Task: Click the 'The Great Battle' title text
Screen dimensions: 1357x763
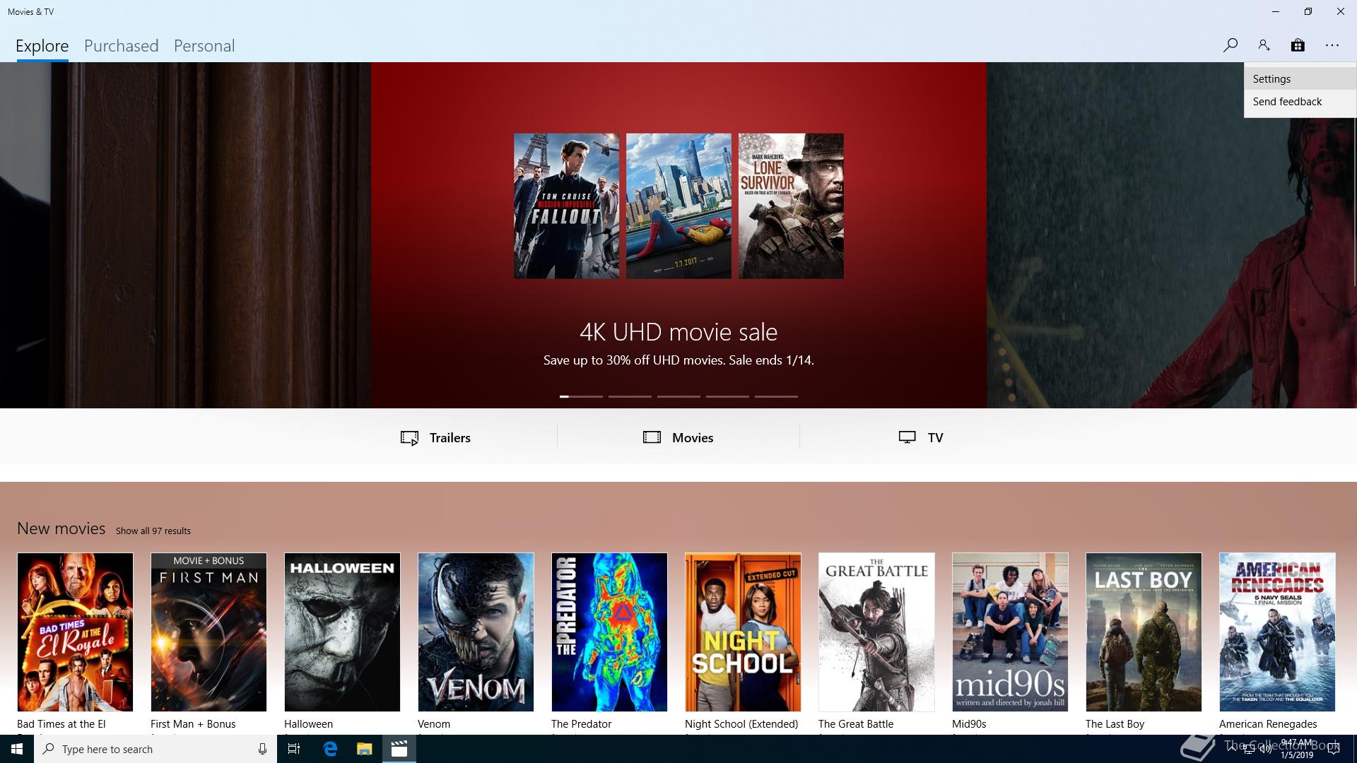Action: [856, 724]
